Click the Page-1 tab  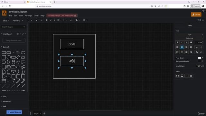38,113
